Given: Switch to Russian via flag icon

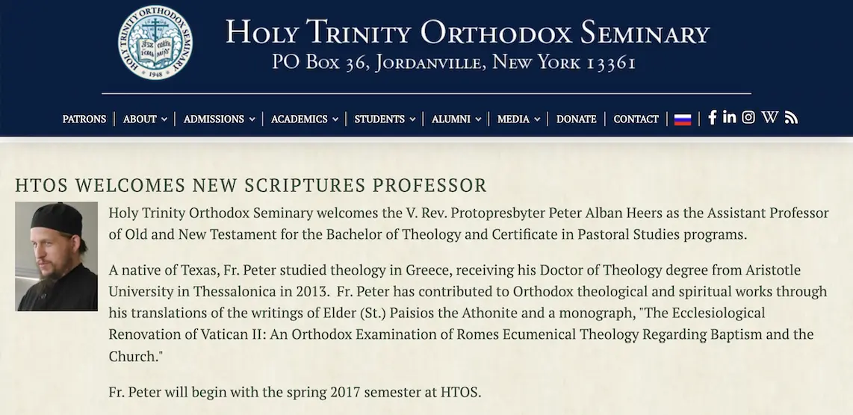Looking at the screenshot, I should (682, 119).
